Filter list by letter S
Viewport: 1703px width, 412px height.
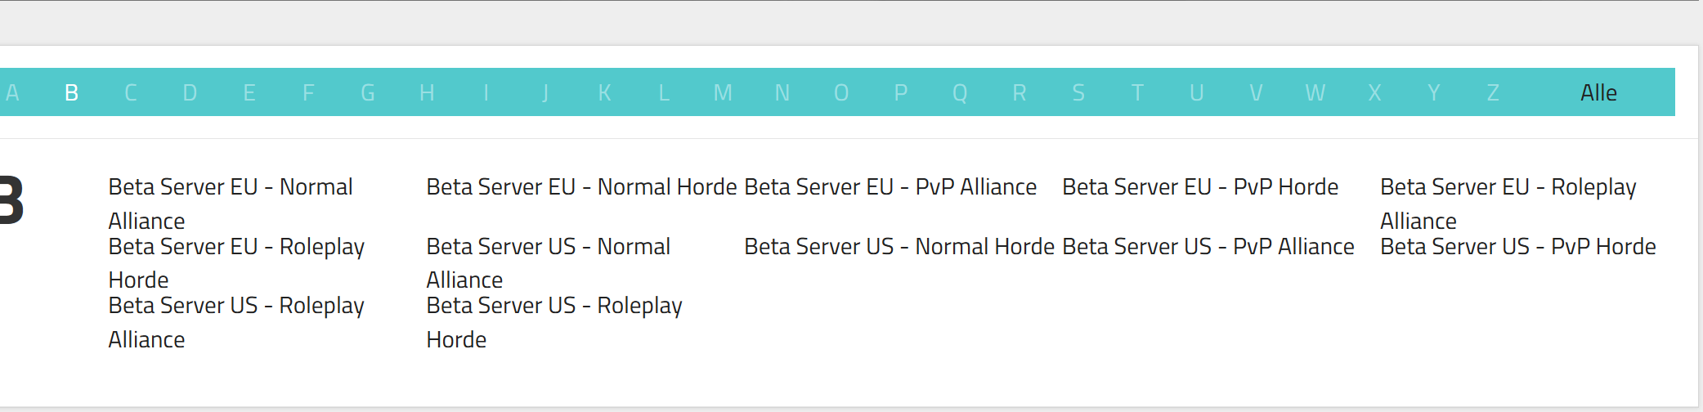click(1078, 93)
